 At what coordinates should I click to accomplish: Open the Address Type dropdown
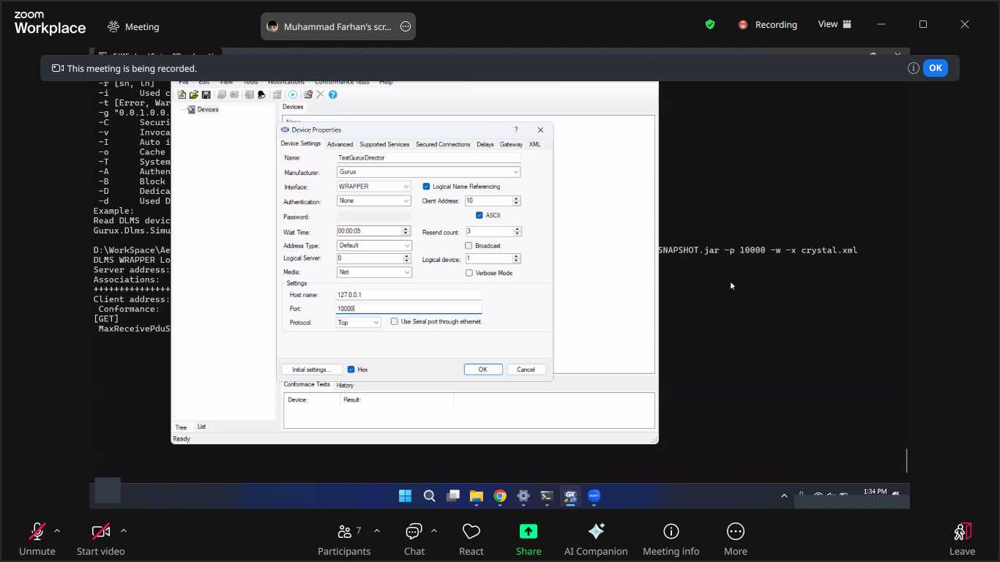407,245
